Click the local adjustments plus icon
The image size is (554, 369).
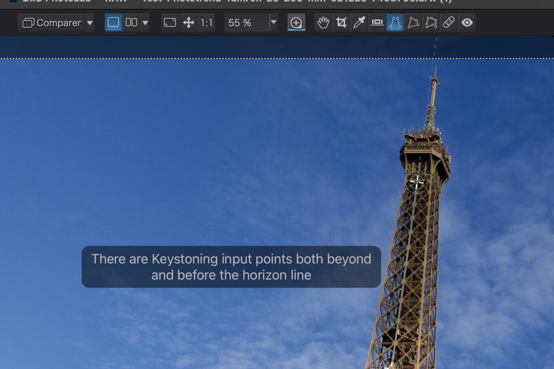(x=296, y=23)
